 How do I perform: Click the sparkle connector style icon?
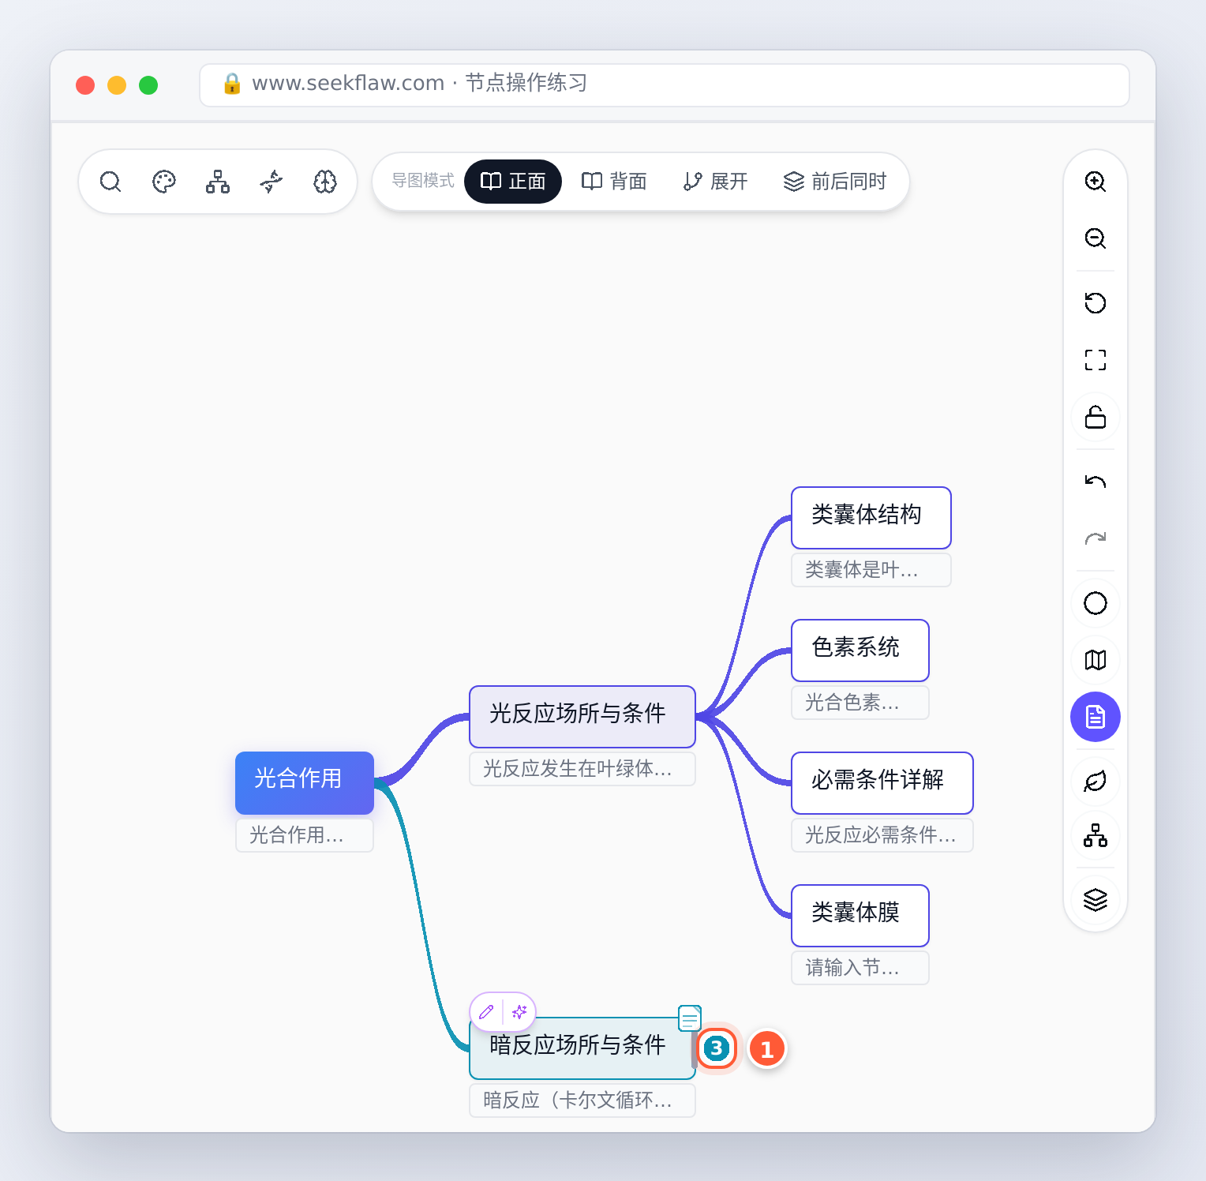[272, 182]
